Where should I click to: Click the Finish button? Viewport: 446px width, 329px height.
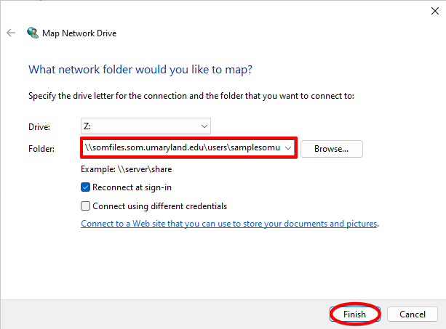coord(354,314)
